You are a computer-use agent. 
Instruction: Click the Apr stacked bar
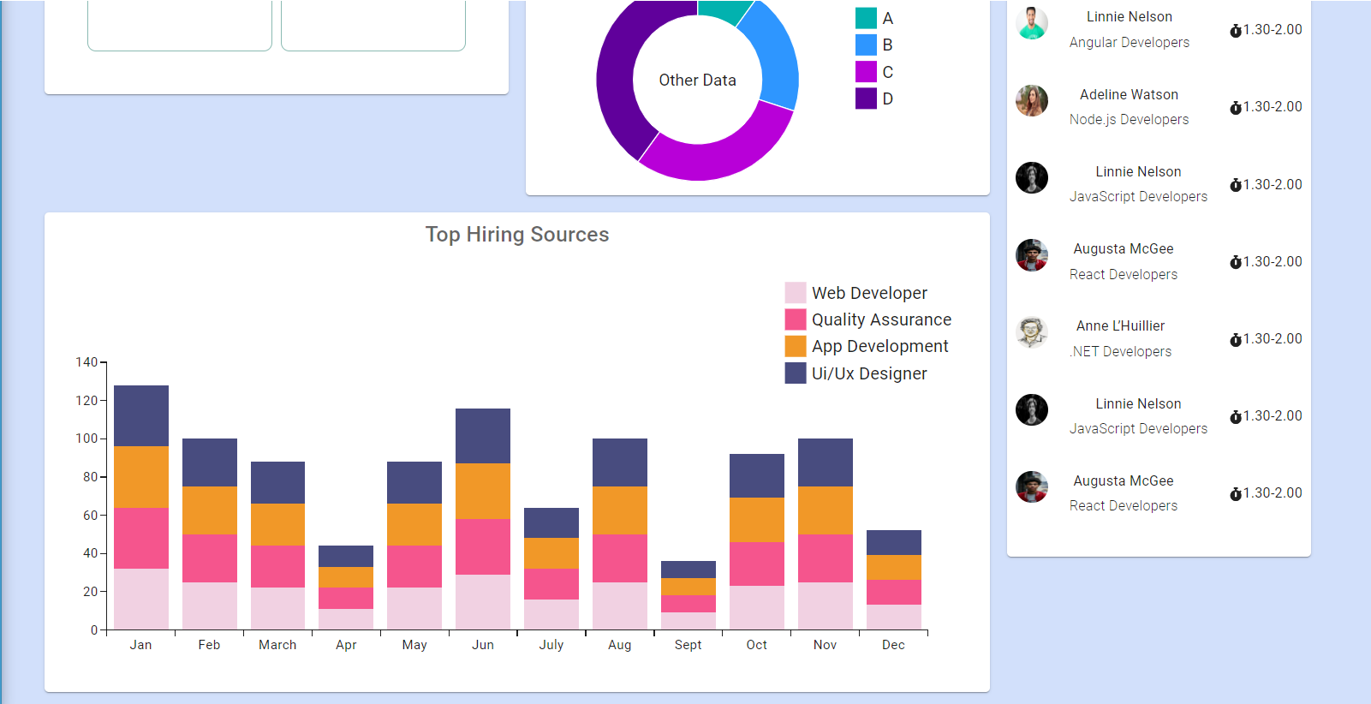point(346,588)
